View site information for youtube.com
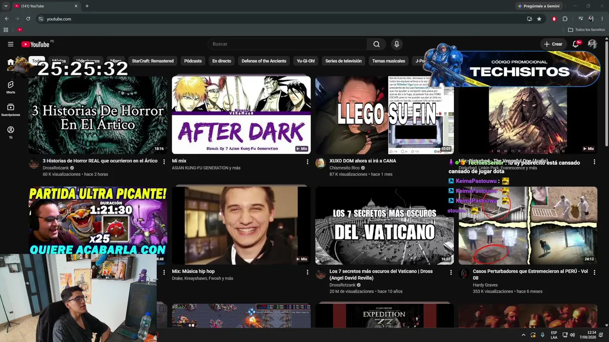The width and height of the screenshot is (609, 342). 41,19
